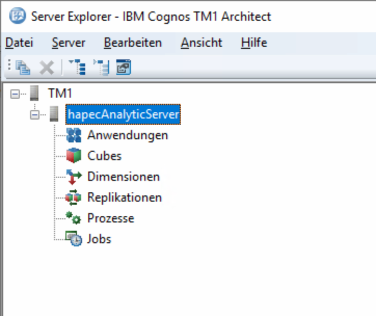Viewport: 376px width, 316px height.
Task: Click the Prozesse gear icon
Action: pyautogui.click(x=74, y=218)
